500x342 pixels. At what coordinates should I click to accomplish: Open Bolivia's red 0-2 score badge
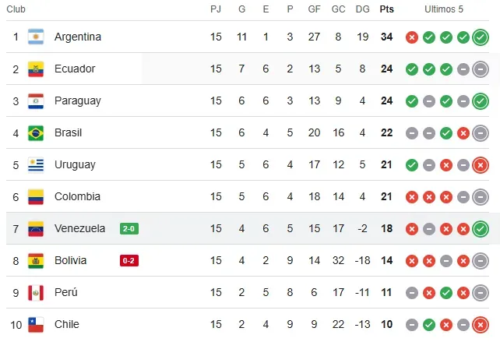129,260
